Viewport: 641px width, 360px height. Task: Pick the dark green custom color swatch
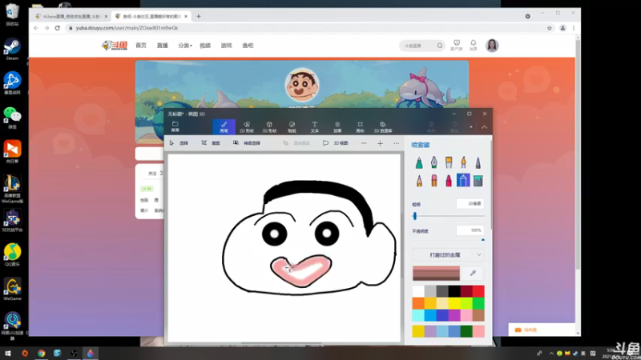pos(466,331)
